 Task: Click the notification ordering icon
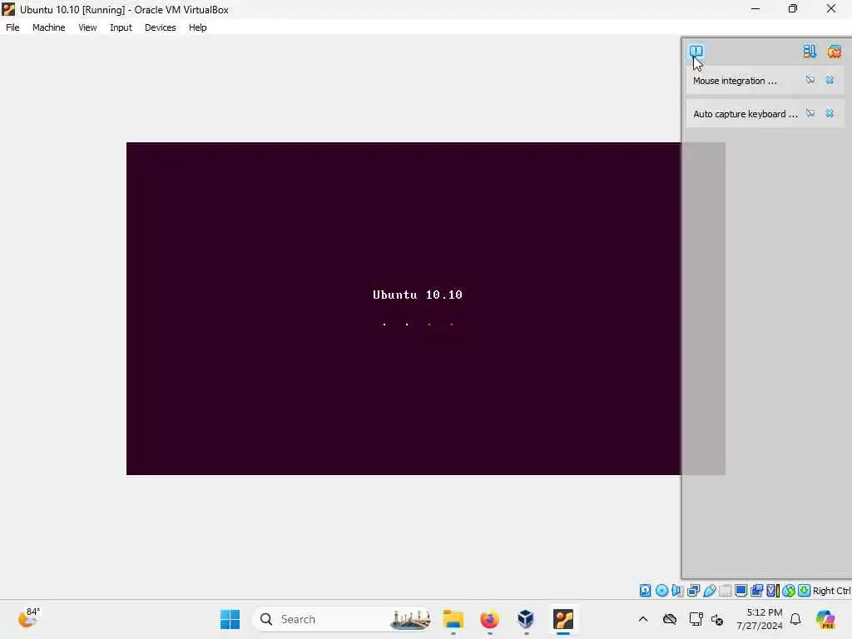810,52
